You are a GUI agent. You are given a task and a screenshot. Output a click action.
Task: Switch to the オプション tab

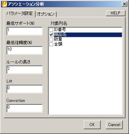[46, 14]
